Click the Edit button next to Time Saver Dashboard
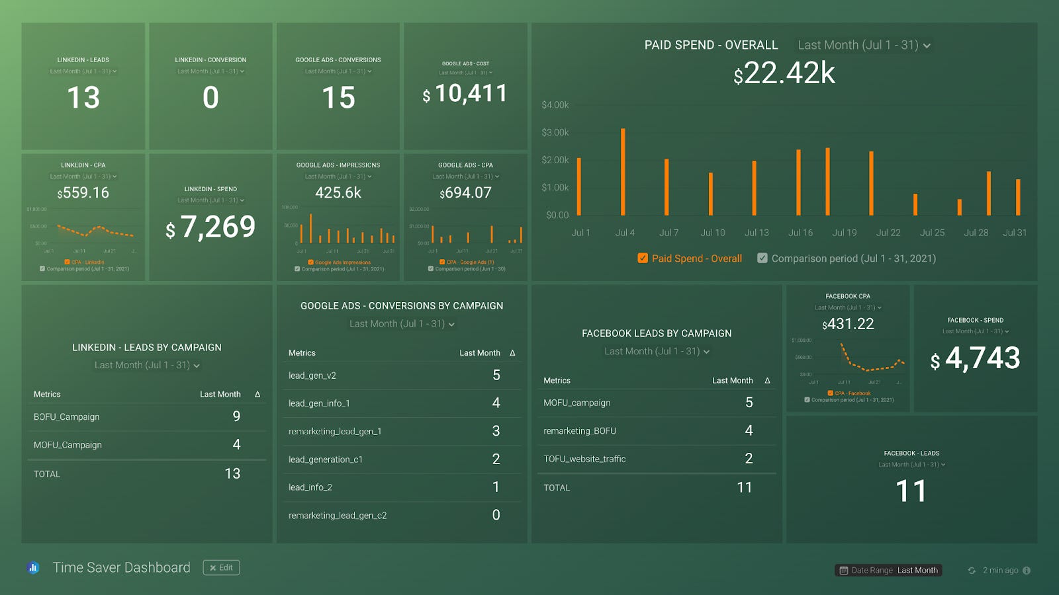 click(x=221, y=567)
